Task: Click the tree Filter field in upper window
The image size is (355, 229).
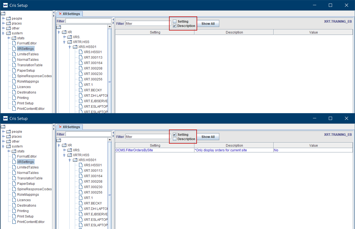Action: pyautogui.click(x=88, y=21)
